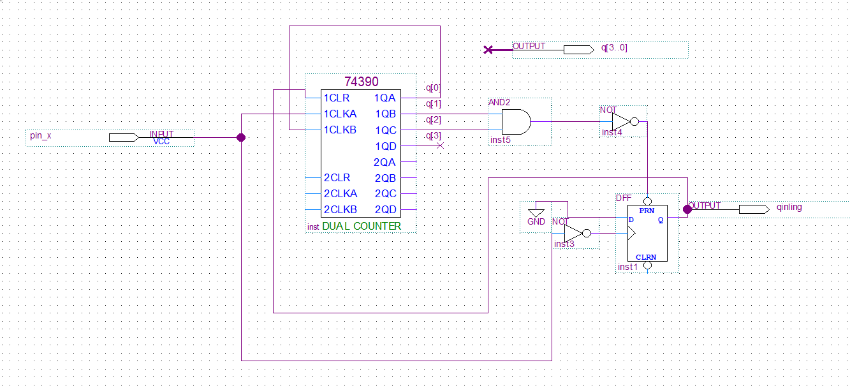Image resolution: width=850 pixels, height=388 pixels.
Task: Click the wire junction dot near pin_x
Action: (241, 137)
